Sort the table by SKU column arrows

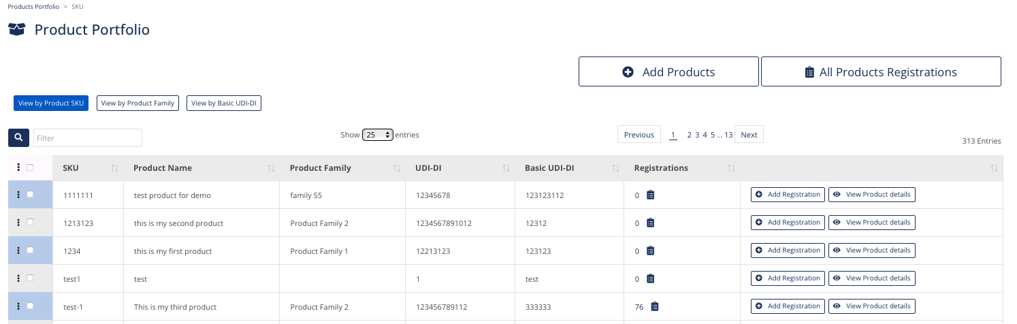tap(114, 168)
